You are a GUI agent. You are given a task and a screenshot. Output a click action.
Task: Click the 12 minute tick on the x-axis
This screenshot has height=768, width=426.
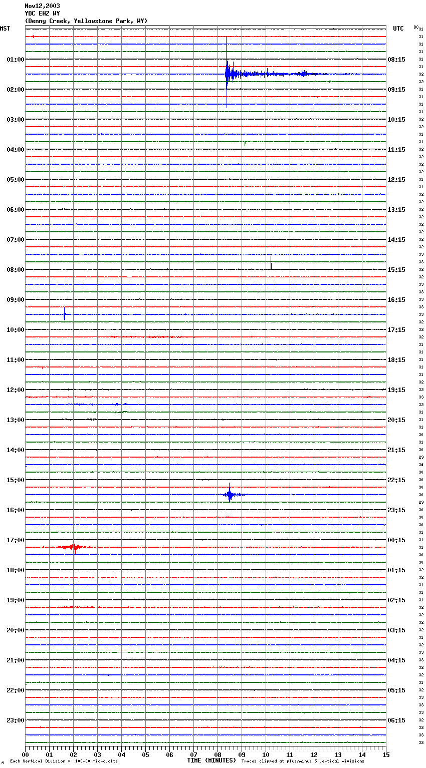(314, 754)
